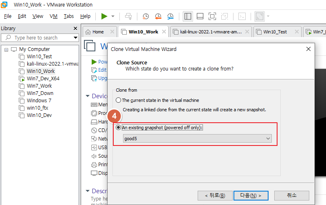The height and width of the screenshot is (205, 326).
Task: Open the Tabs menu
Action: click(68, 16)
